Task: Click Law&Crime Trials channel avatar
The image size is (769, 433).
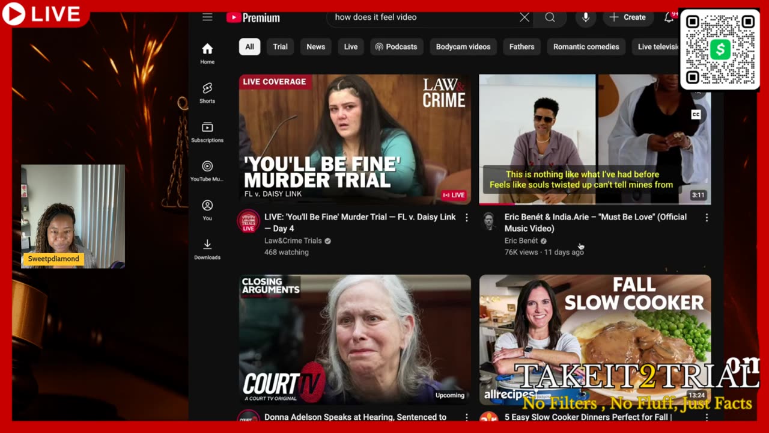Action: click(x=248, y=221)
